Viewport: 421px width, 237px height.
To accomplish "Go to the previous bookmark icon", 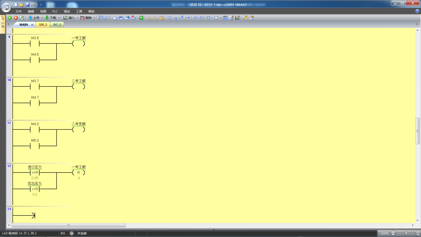I will (121, 18).
